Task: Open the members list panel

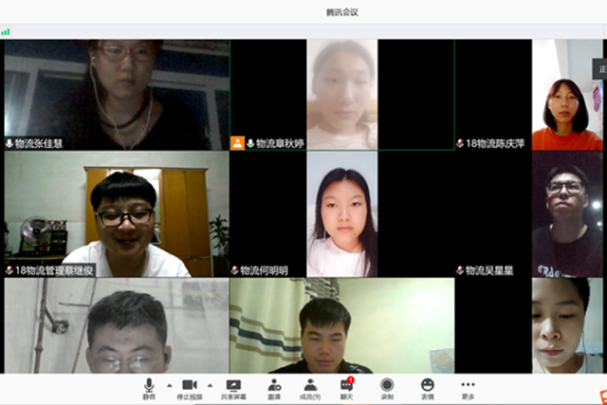Action: tap(310, 387)
